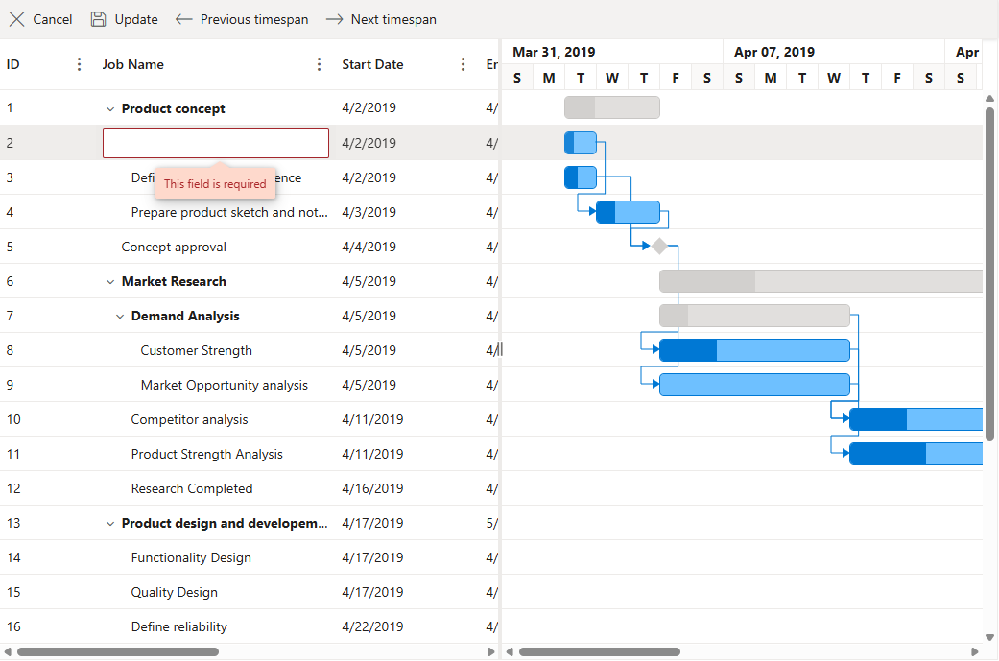Open the ID column menu dots
This screenshot has height=661, width=999.
[80, 64]
